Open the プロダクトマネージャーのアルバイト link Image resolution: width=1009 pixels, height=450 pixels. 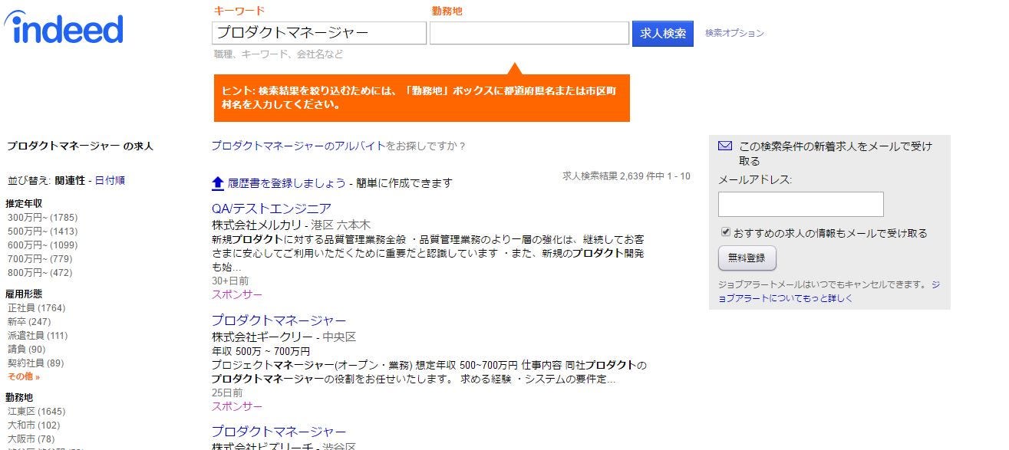[298, 146]
